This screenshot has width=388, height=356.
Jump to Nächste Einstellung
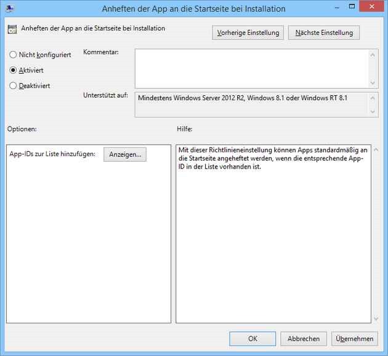tap(323, 33)
